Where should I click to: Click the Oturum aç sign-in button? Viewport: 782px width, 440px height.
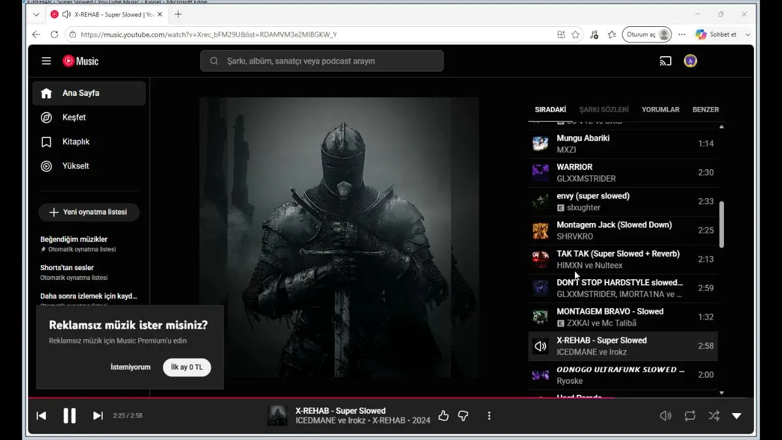point(647,35)
